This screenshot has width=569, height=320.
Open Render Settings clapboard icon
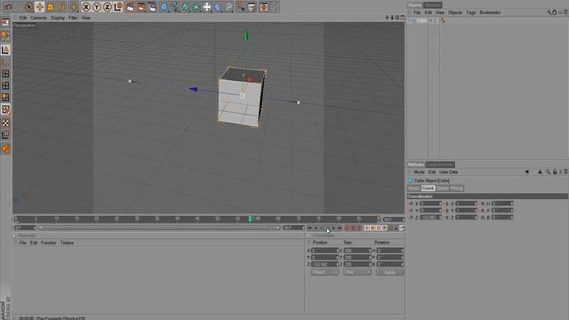tap(152, 7)
